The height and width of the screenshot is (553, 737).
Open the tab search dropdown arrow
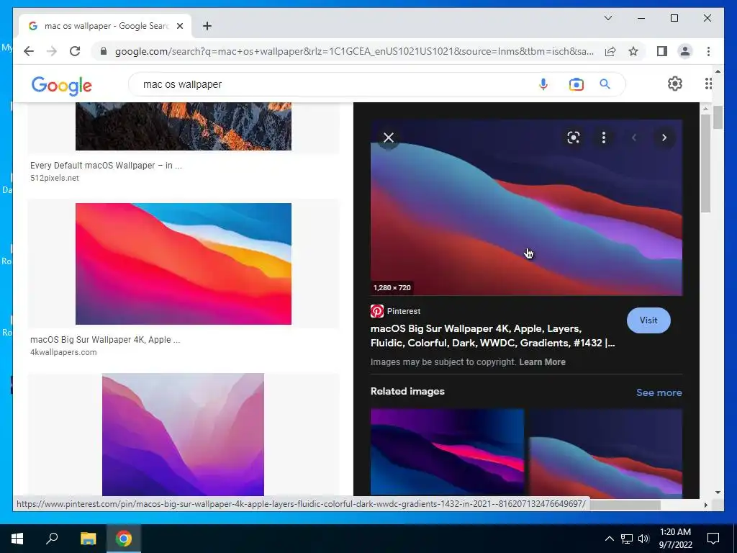[x=607, y=18]
